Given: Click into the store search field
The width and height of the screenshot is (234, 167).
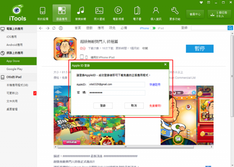Looking at the screenshot, I should tap(209, 28).
